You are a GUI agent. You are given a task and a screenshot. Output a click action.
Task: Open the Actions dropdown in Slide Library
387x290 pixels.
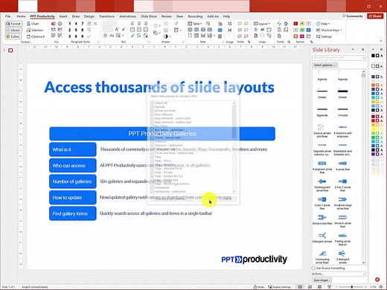pyautogui.click(x=339, y=274)
